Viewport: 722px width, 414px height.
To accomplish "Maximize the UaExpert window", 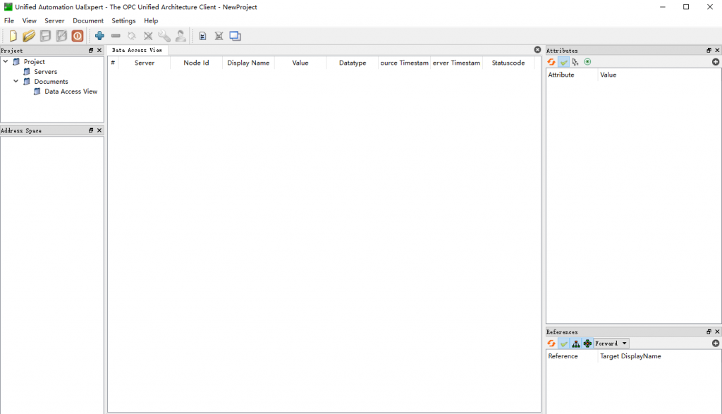I will (x=686, y=7).
